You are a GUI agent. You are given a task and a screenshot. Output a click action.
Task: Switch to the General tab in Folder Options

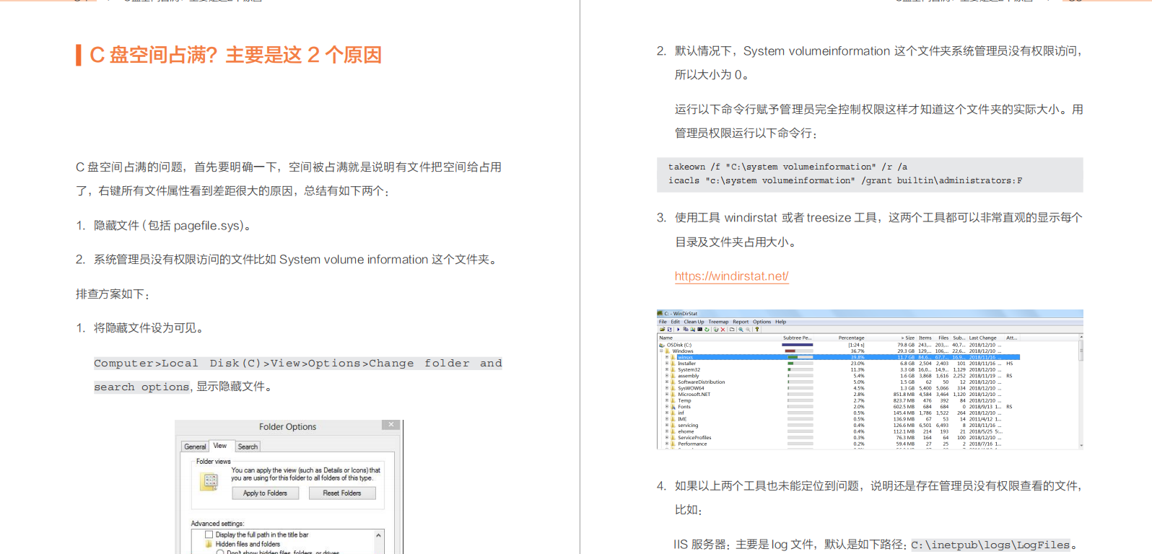click(195, 447)
